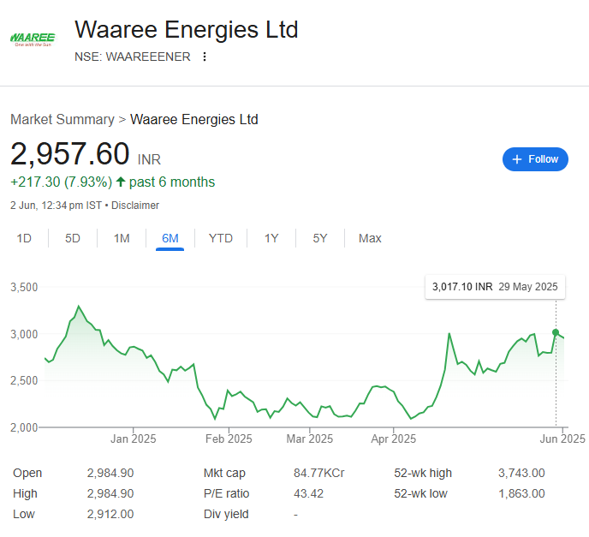Image resolution: width=589 pixels, height=537 pixels.
Task: Open the three-dot options menu
Action: tap(205, 57)
